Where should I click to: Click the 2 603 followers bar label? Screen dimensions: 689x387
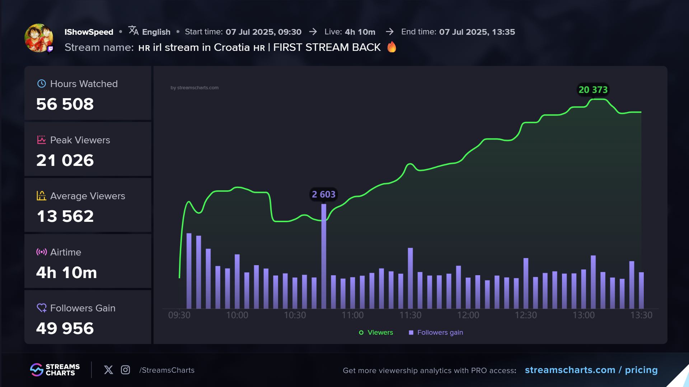tap(323, 194)
